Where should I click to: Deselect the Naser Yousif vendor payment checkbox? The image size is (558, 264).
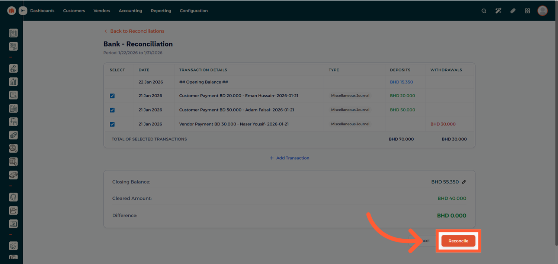pyautogui.click(x=112, y=124)
